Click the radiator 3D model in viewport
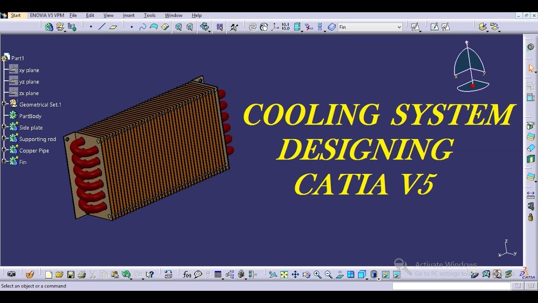The height and width of the screenshot is (303, 538). [148, 147]
